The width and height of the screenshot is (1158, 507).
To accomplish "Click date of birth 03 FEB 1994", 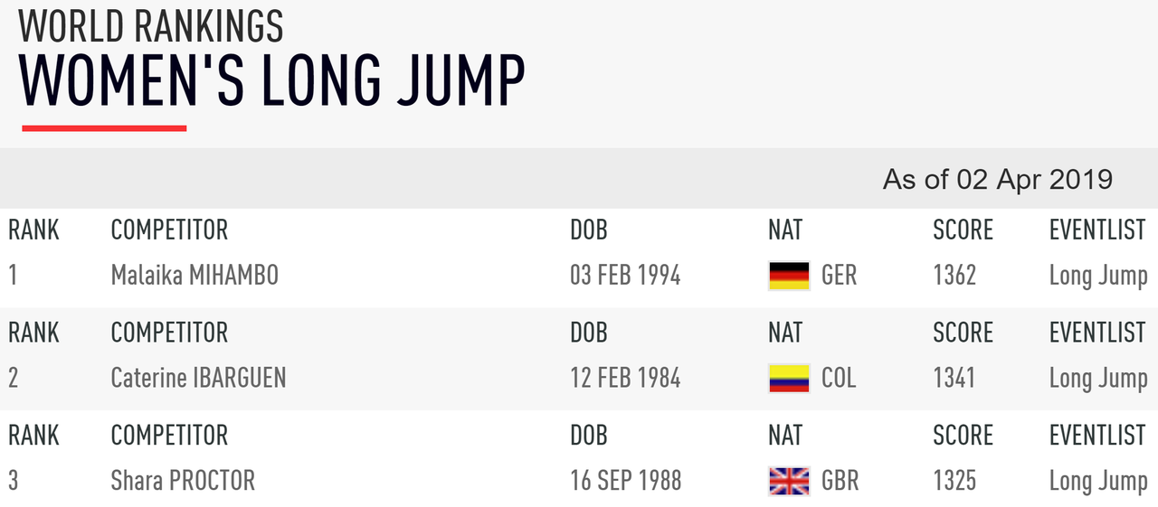I will pos(625,275).
